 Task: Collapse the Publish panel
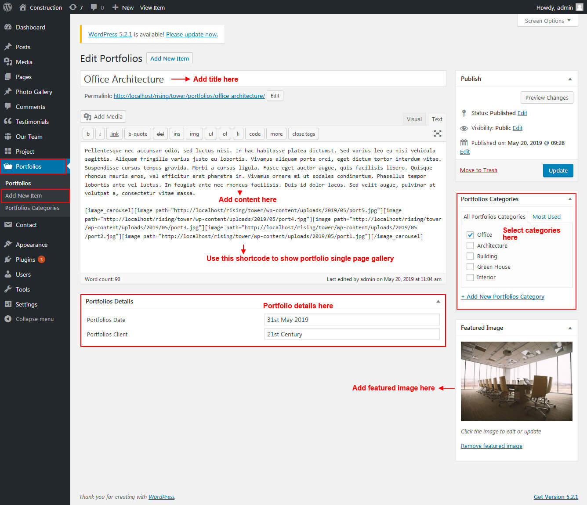click(570, 79)
